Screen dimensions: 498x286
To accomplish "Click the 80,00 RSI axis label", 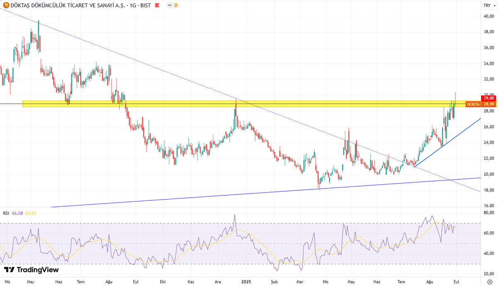I will 488,213.
